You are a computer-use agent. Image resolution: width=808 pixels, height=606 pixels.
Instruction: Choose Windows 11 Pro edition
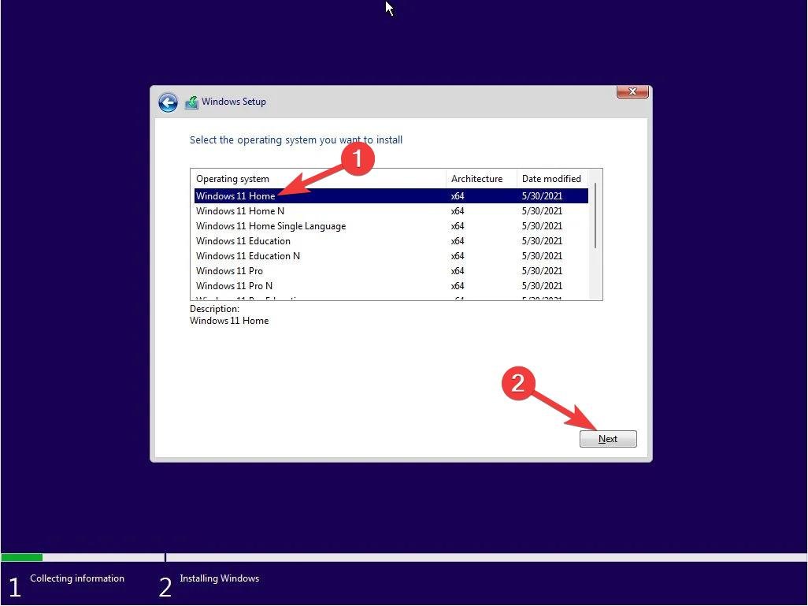point(229,270)
